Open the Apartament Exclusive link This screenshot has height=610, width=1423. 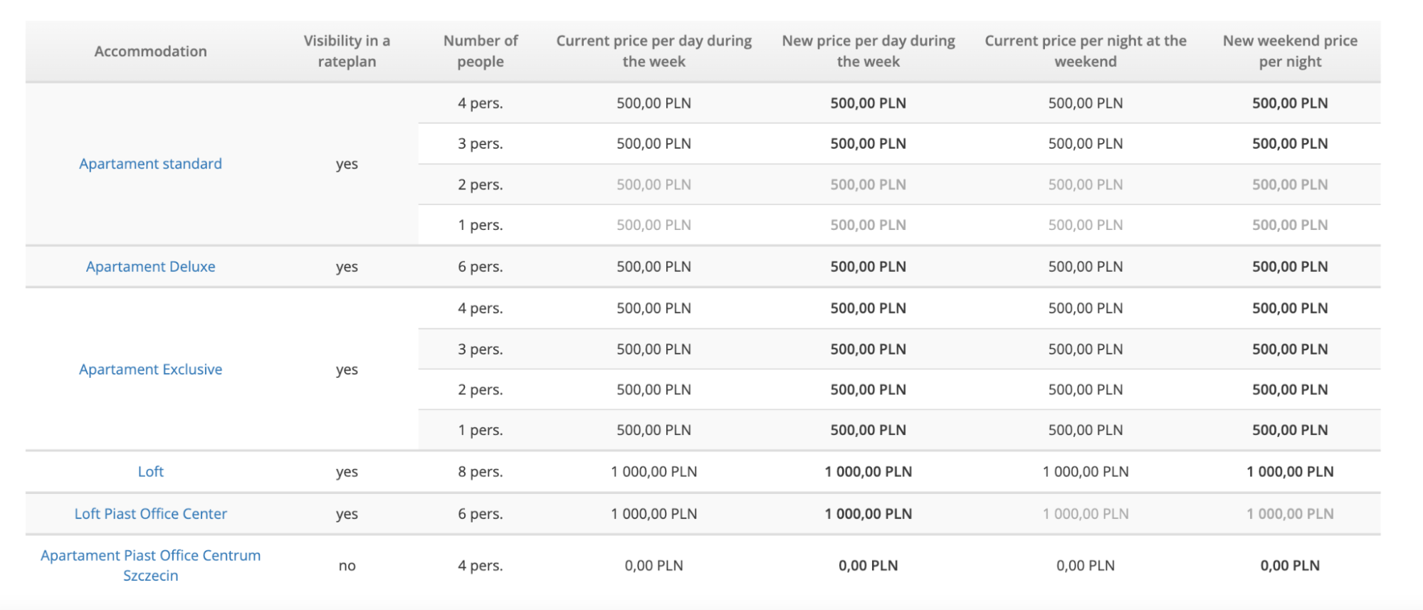[x=150, y=369]
